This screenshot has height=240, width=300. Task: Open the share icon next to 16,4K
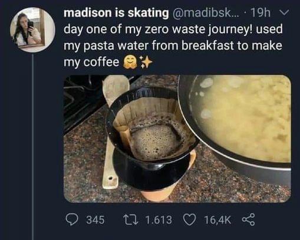248,219
